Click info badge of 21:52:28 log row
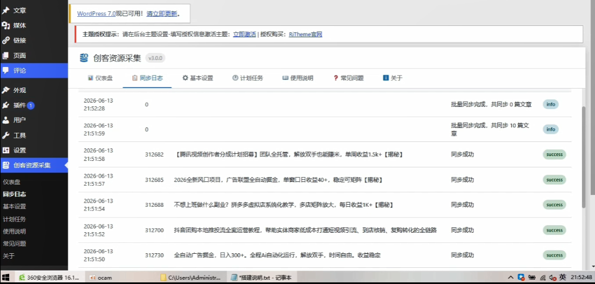This screenshot has width=595, height=284. click(551, 104)
